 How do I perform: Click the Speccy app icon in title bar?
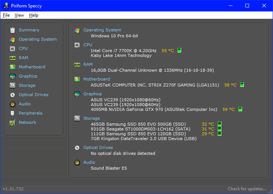(x=6, y=6)
